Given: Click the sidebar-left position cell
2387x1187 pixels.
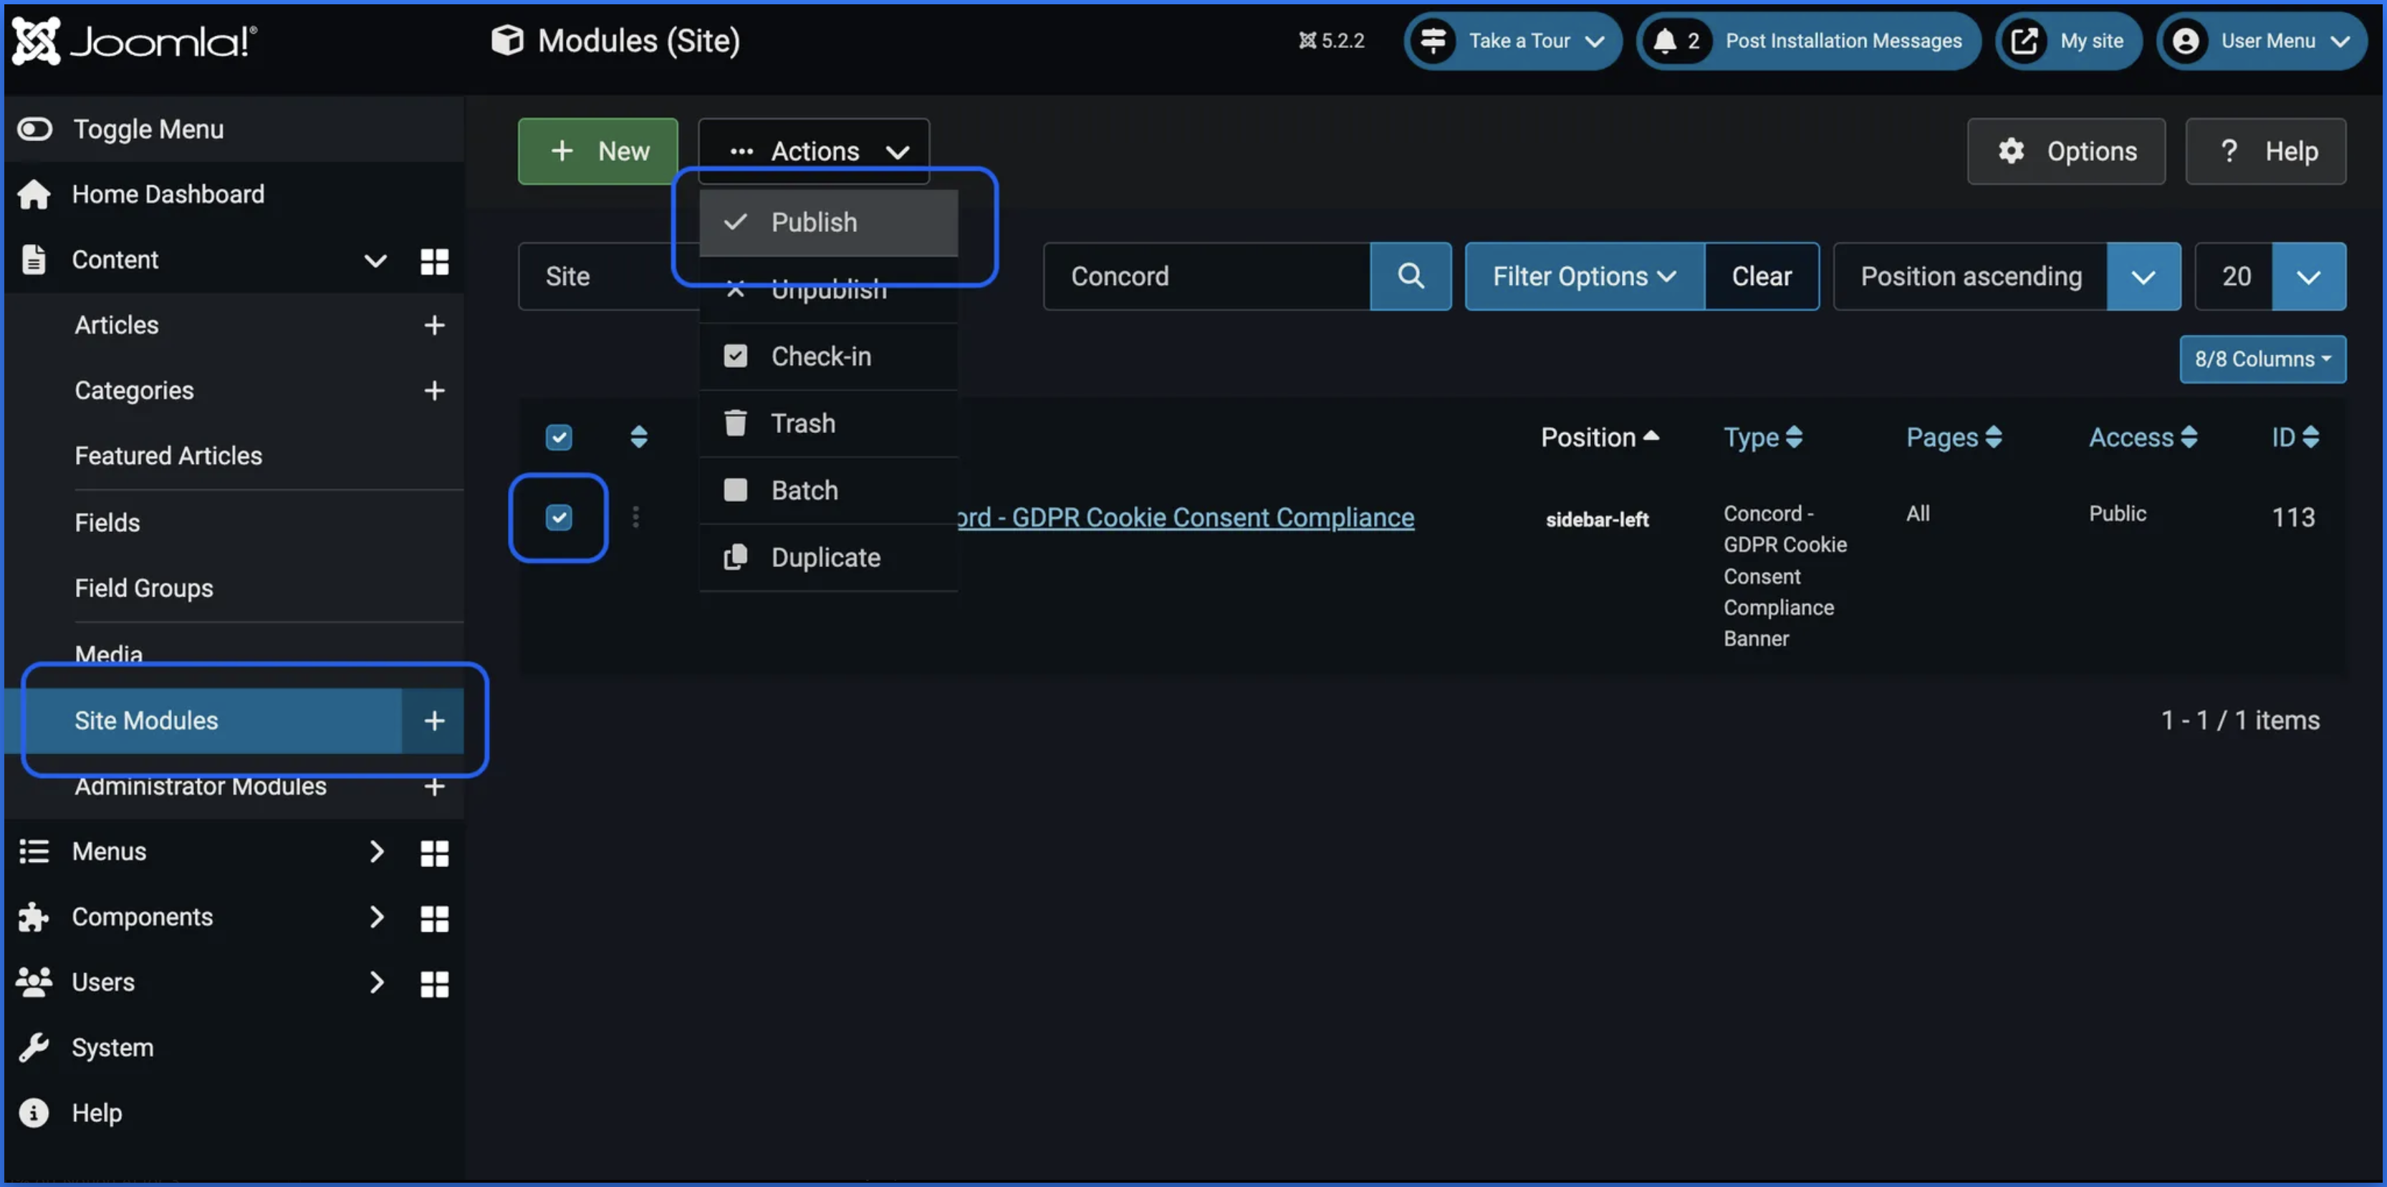Looking at the screenshot, I should 1597,520.
